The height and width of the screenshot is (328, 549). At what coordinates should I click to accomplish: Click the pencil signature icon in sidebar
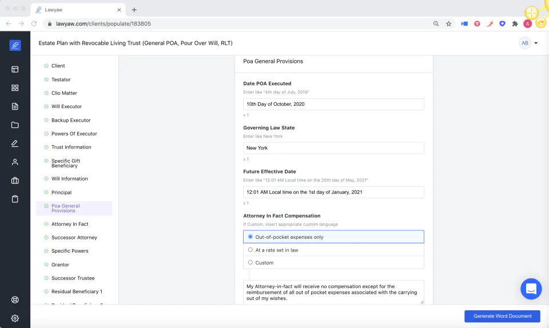click(15, 143)
